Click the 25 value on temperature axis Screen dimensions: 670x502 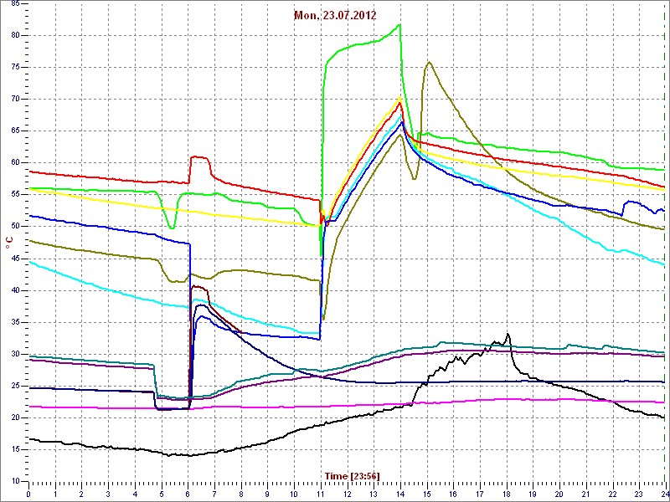pyautogui.click(x=14, y=386)
